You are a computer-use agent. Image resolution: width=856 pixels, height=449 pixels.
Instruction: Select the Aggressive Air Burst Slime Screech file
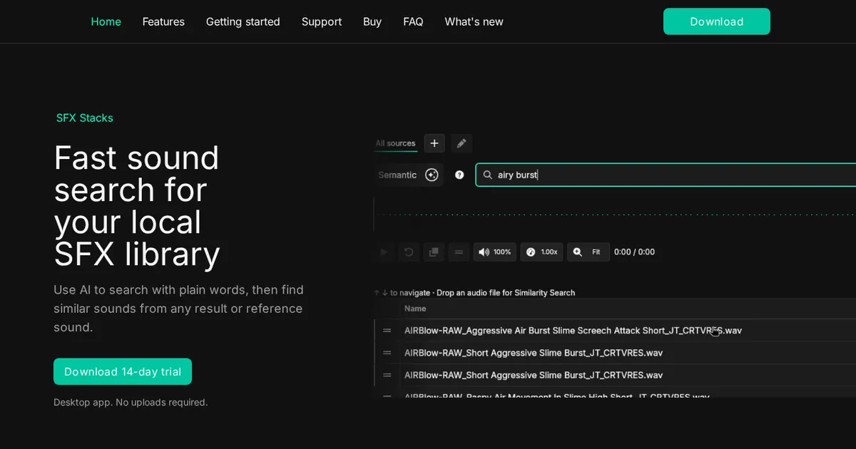(573, 331)
